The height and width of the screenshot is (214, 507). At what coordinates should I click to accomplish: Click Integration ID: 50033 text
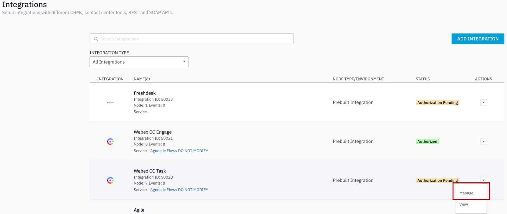pos(153,99)
